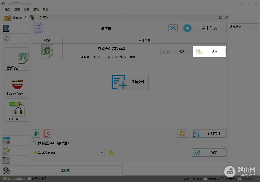Click the 转换状态 column header
The image size is (260, 182).
236,27
